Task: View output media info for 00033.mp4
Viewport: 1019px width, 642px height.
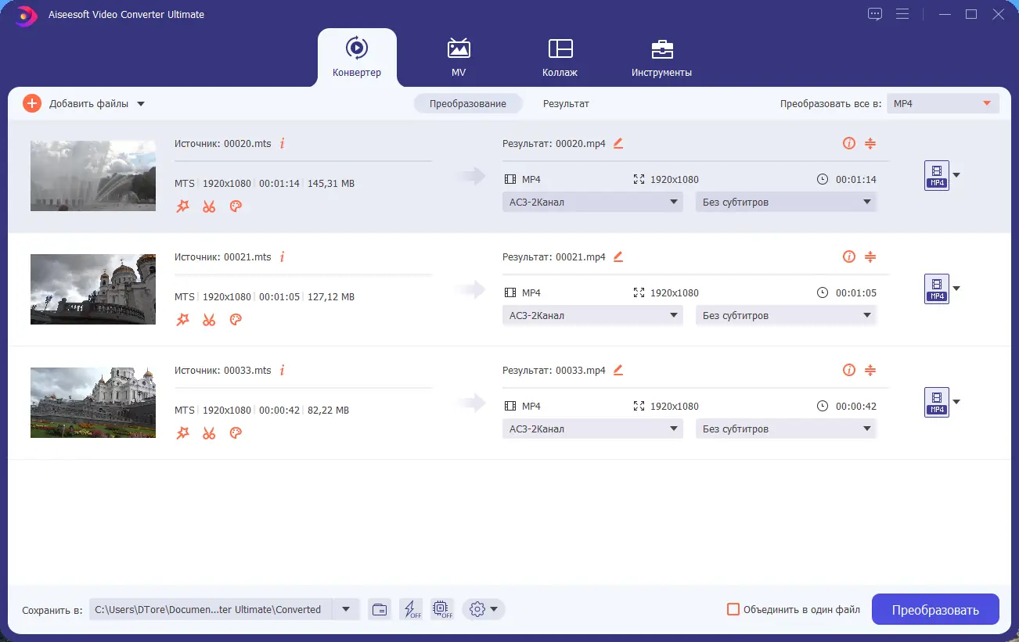Action: (848, 370)
